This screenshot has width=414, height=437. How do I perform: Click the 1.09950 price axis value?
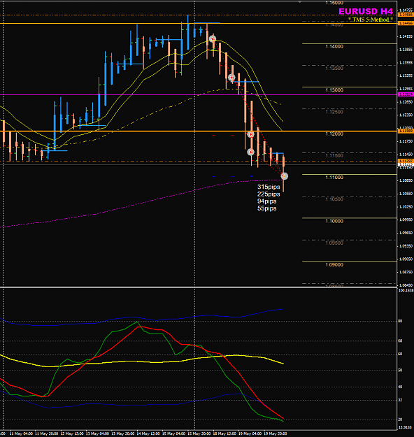click(x=406, y=220)
